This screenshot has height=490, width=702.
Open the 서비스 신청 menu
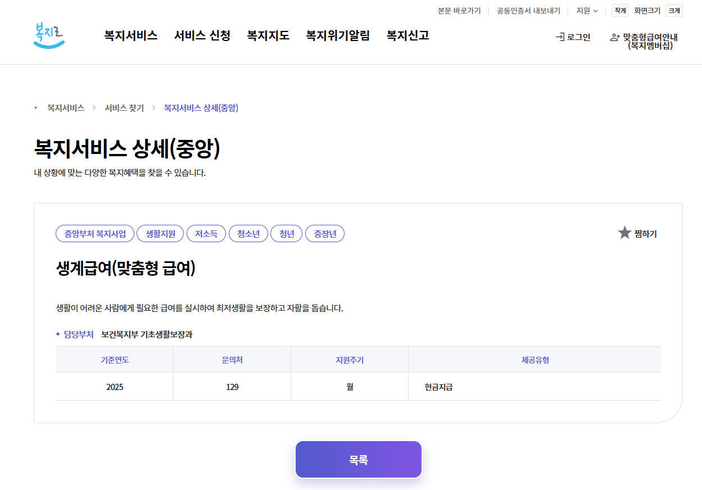pos(202,35)
